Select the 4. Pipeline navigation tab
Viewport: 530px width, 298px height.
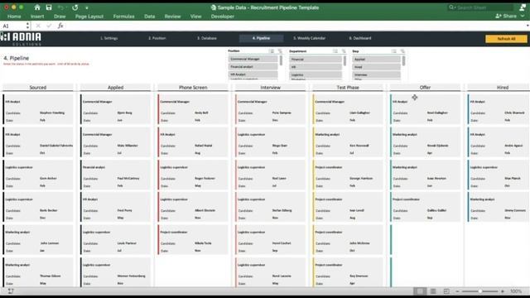261,38
